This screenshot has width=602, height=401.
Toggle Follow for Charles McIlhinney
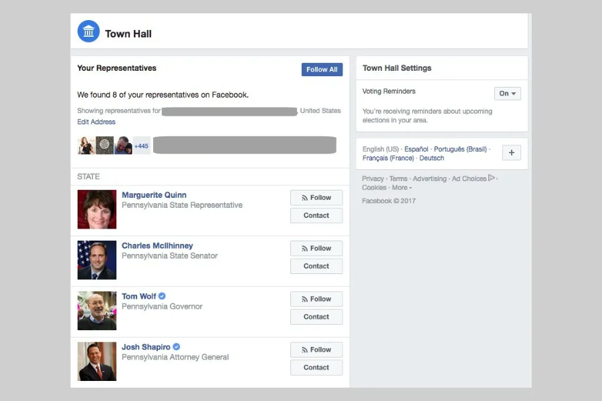[316, 248]
